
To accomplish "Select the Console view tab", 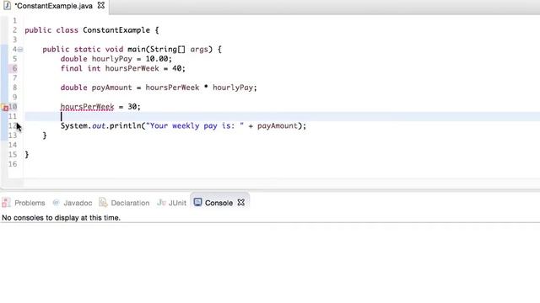I will [219, 203].
